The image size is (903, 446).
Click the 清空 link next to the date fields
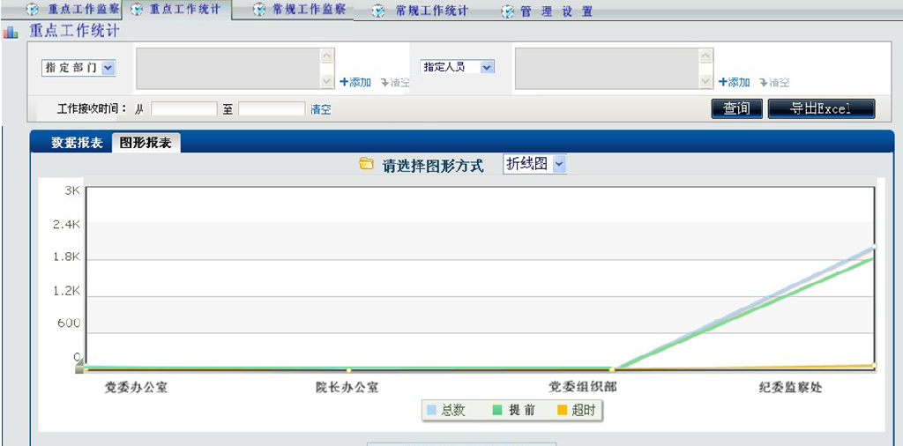pos(321,109)
